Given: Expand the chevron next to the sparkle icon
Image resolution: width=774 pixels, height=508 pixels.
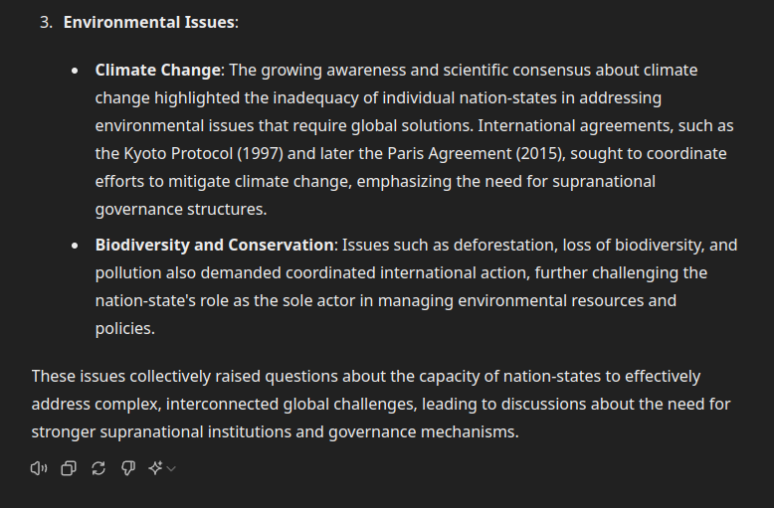Looking at the screenshot, I should click(171, 468).
